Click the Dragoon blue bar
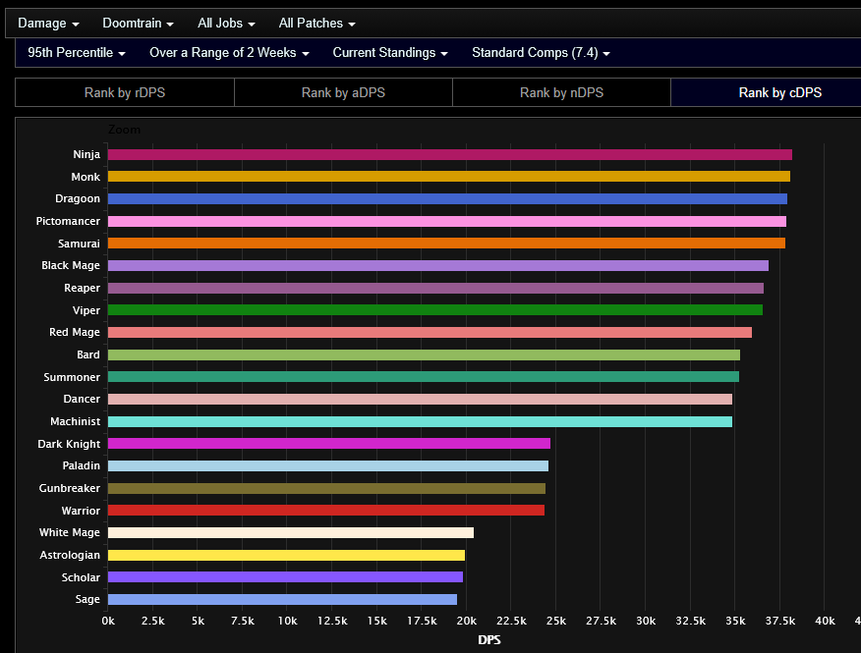Viewport: 861px width, 653px height. click(x=447, y=198)
